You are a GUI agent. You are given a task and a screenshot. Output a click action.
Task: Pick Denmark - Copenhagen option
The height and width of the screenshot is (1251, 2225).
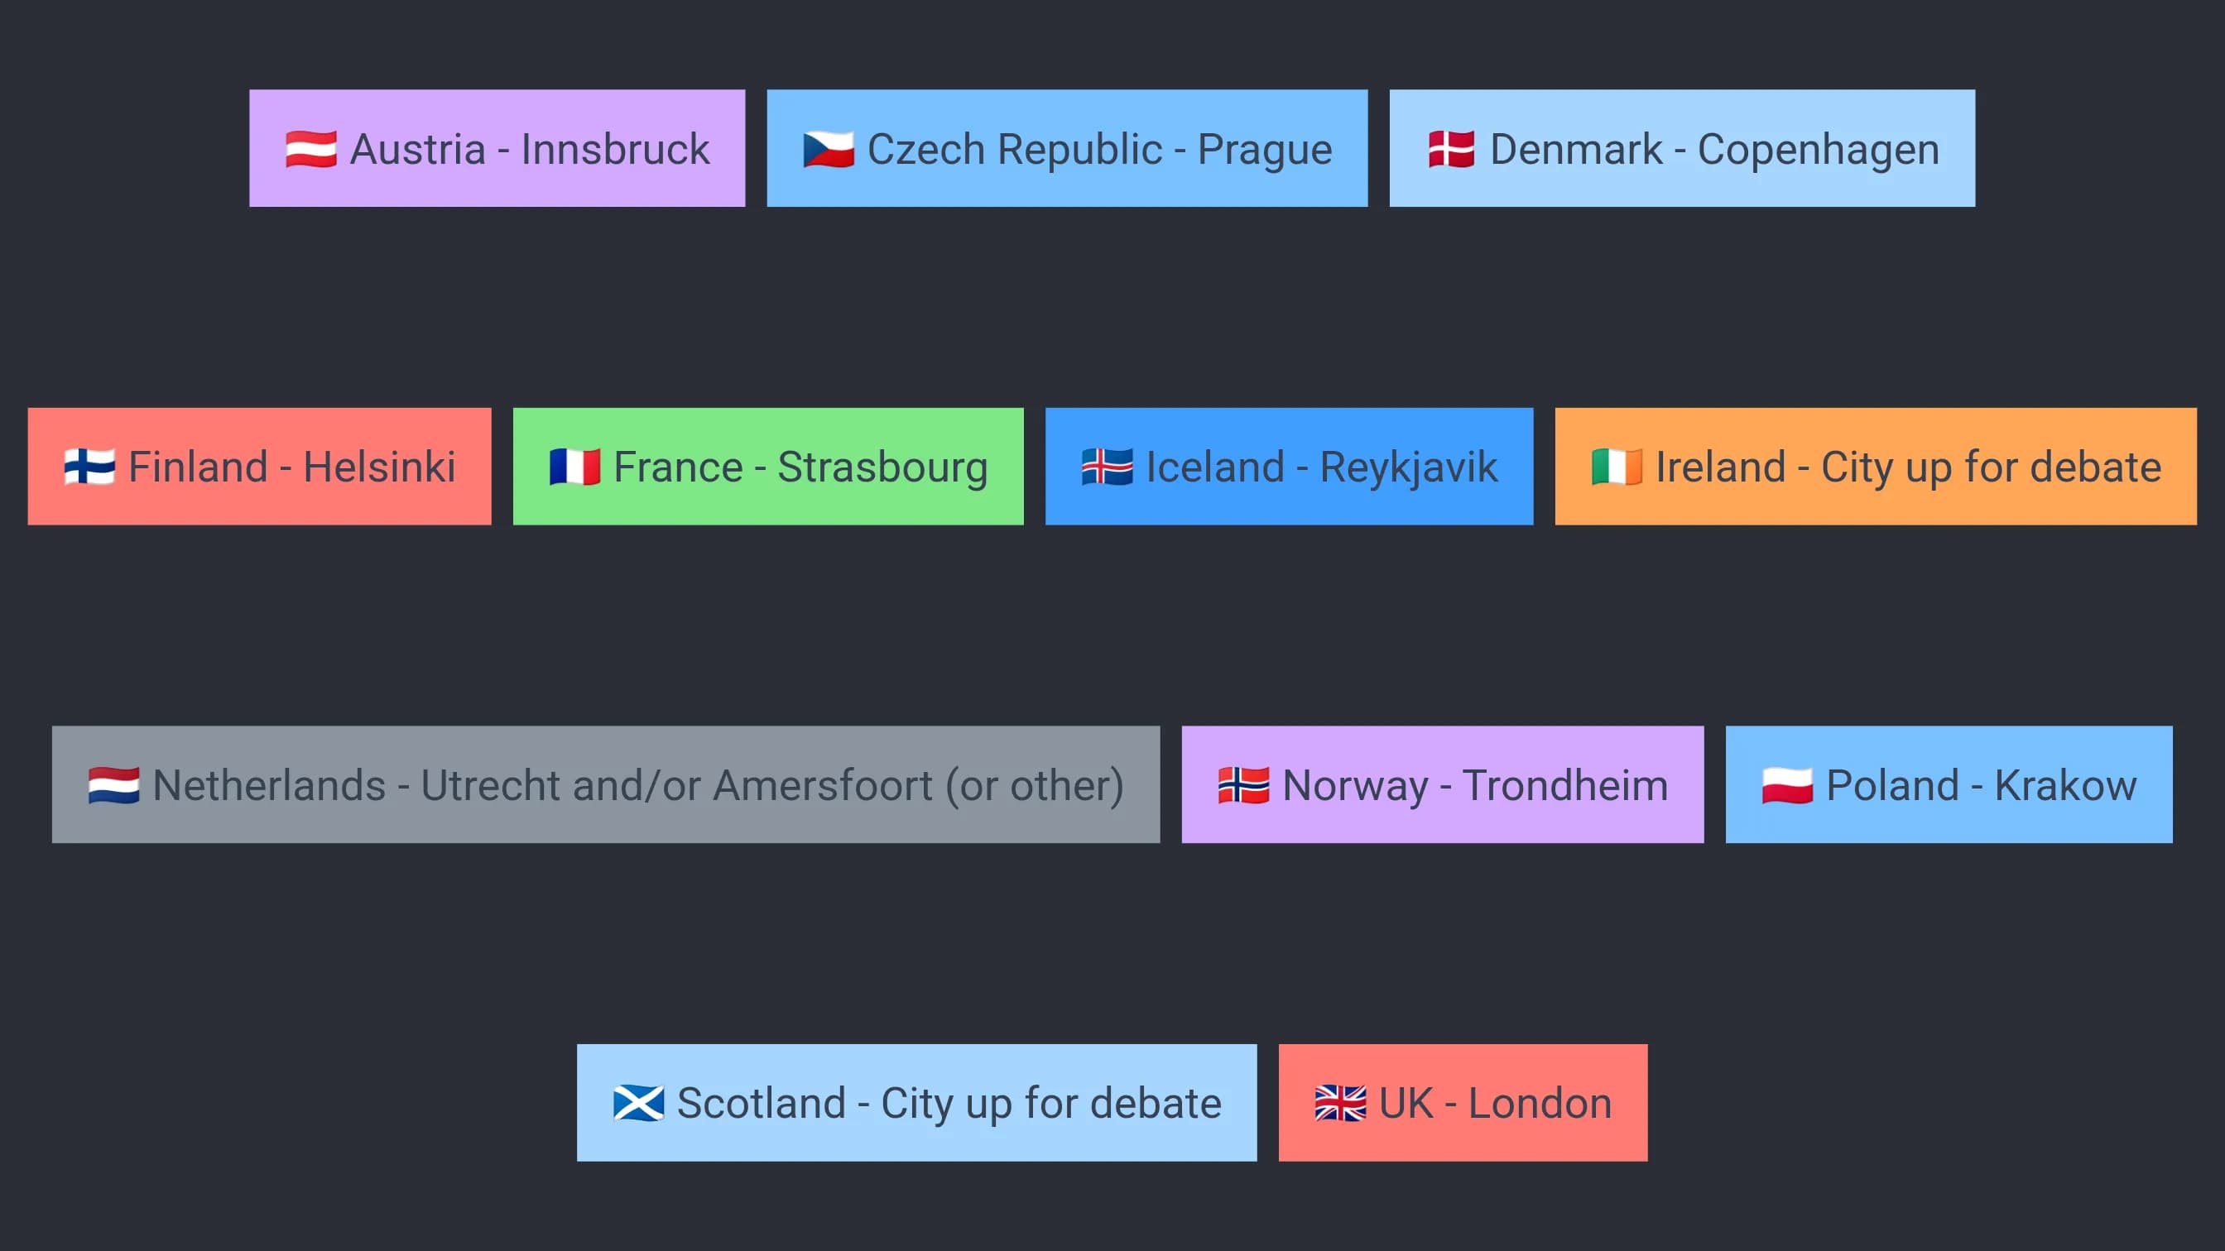1683,148
